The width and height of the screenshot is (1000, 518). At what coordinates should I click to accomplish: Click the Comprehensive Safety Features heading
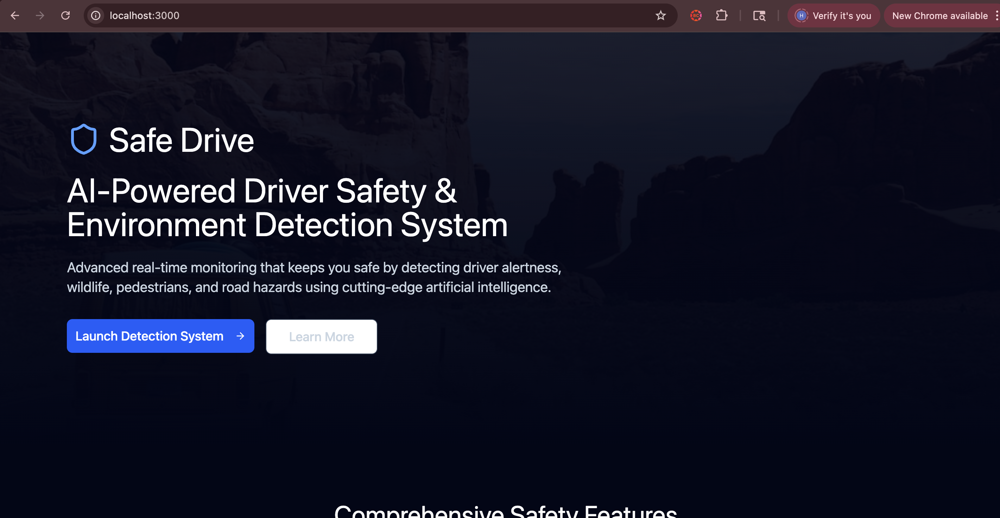coord(505,512)
